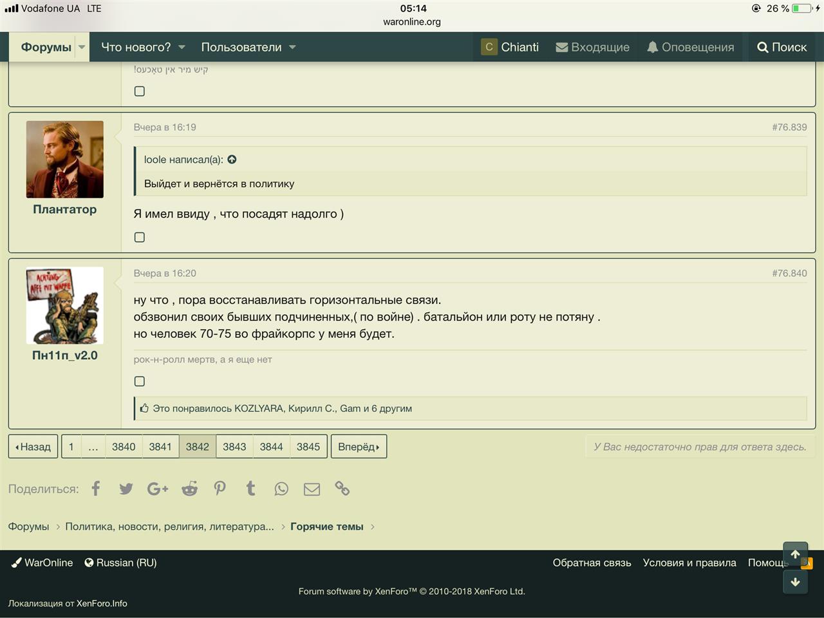The width and height of the screenshot is (824, 618).
Task: Click the scroll-to-top arrow button
Action: click(796, 554)
